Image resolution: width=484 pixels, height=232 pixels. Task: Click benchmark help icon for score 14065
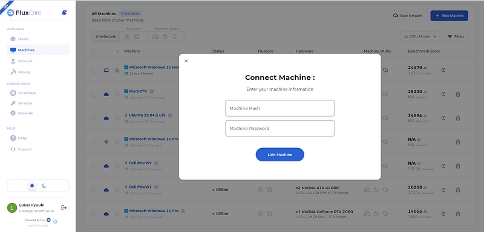point(443,213)
